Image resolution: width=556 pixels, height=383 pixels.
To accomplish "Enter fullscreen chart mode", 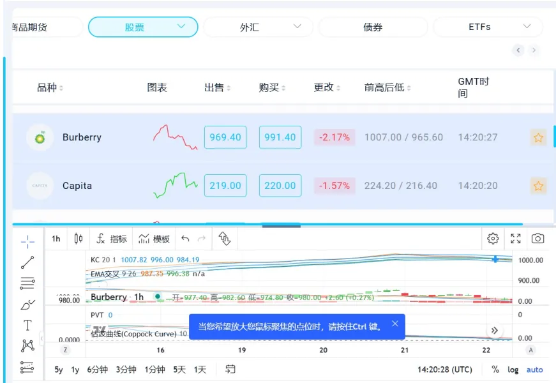I will (x=516, y=239).
